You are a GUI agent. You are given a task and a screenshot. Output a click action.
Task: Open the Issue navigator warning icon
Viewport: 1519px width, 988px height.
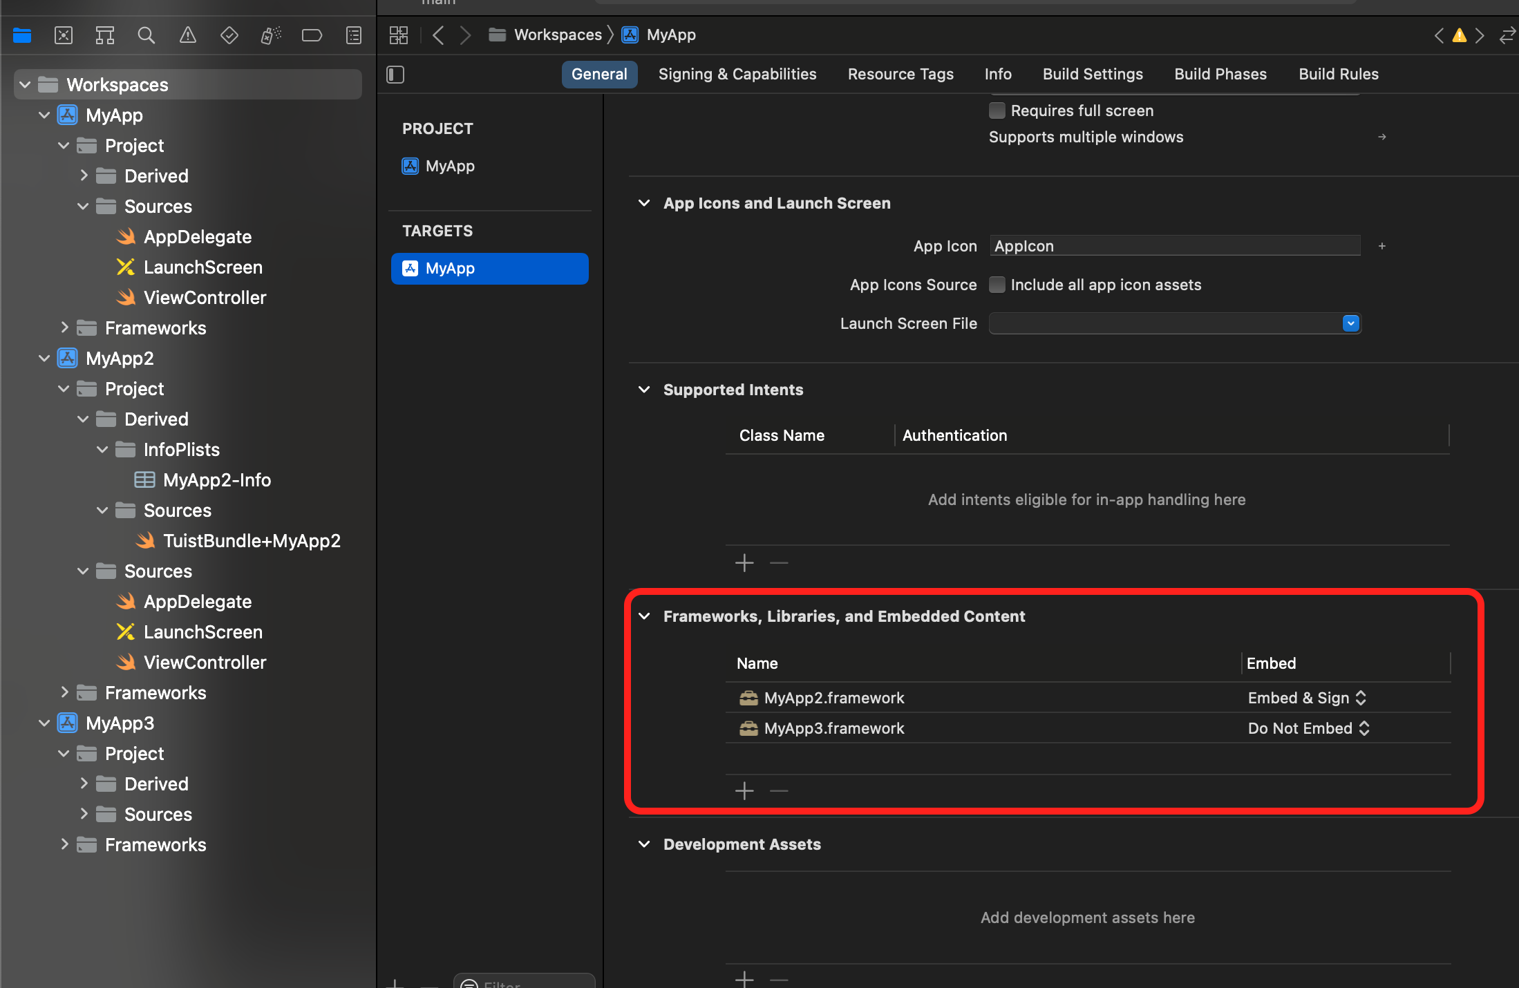(187, 35)
